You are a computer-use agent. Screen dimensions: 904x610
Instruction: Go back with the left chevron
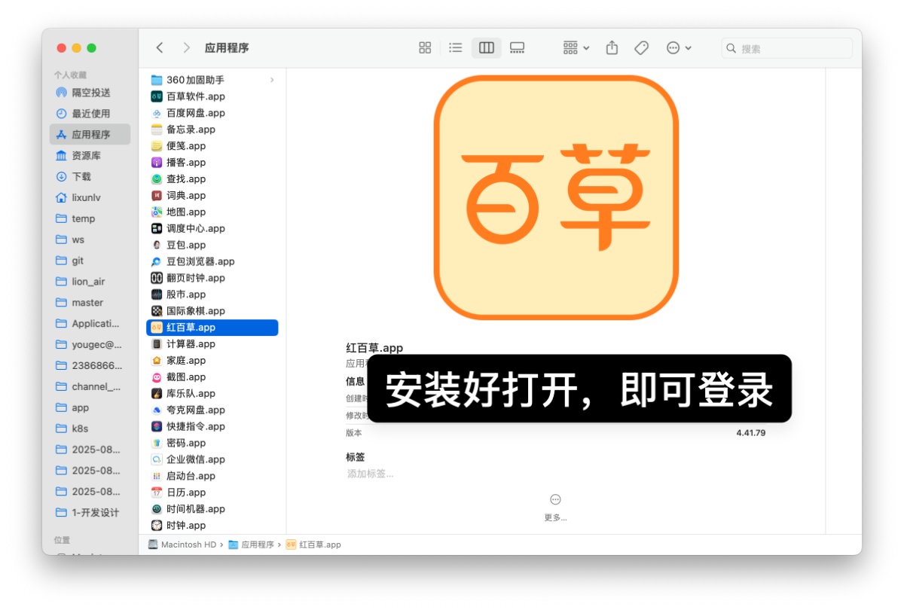point(160,47)
